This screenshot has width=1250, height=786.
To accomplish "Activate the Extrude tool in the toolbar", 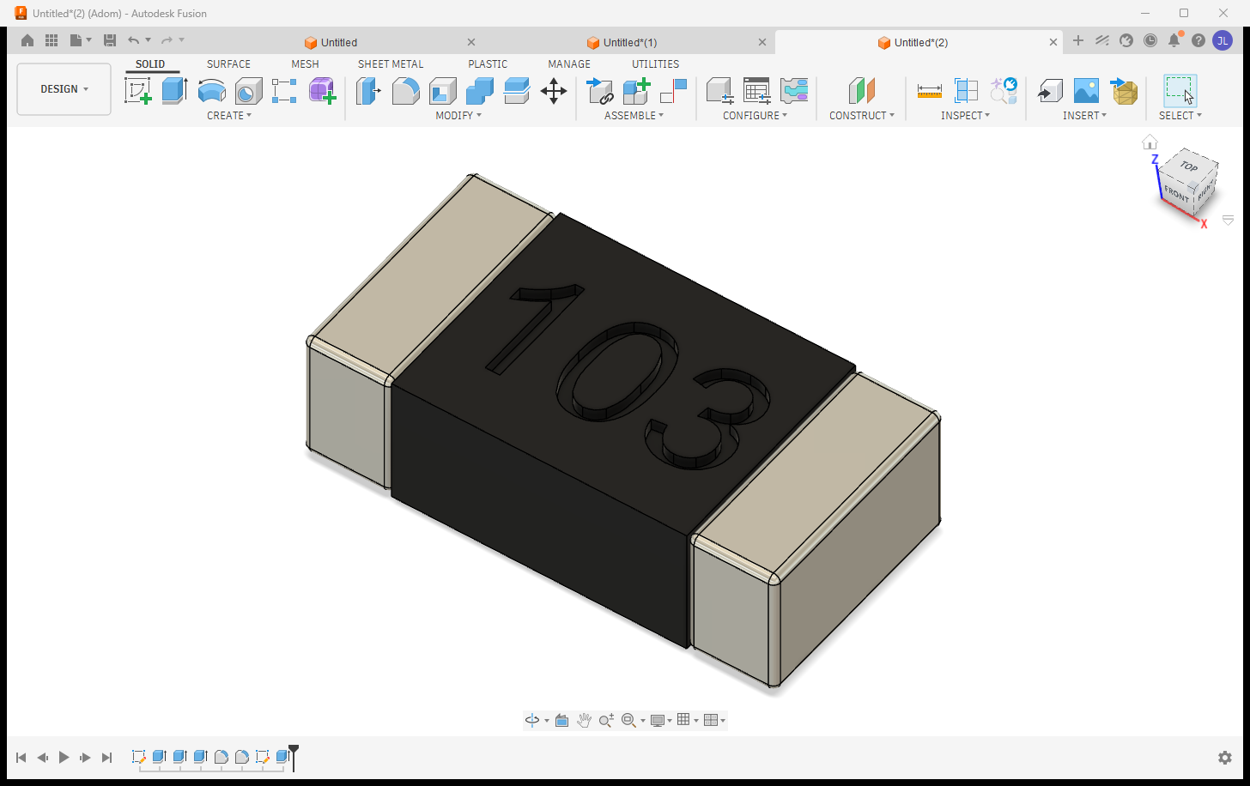I will [x=175, y=90].
